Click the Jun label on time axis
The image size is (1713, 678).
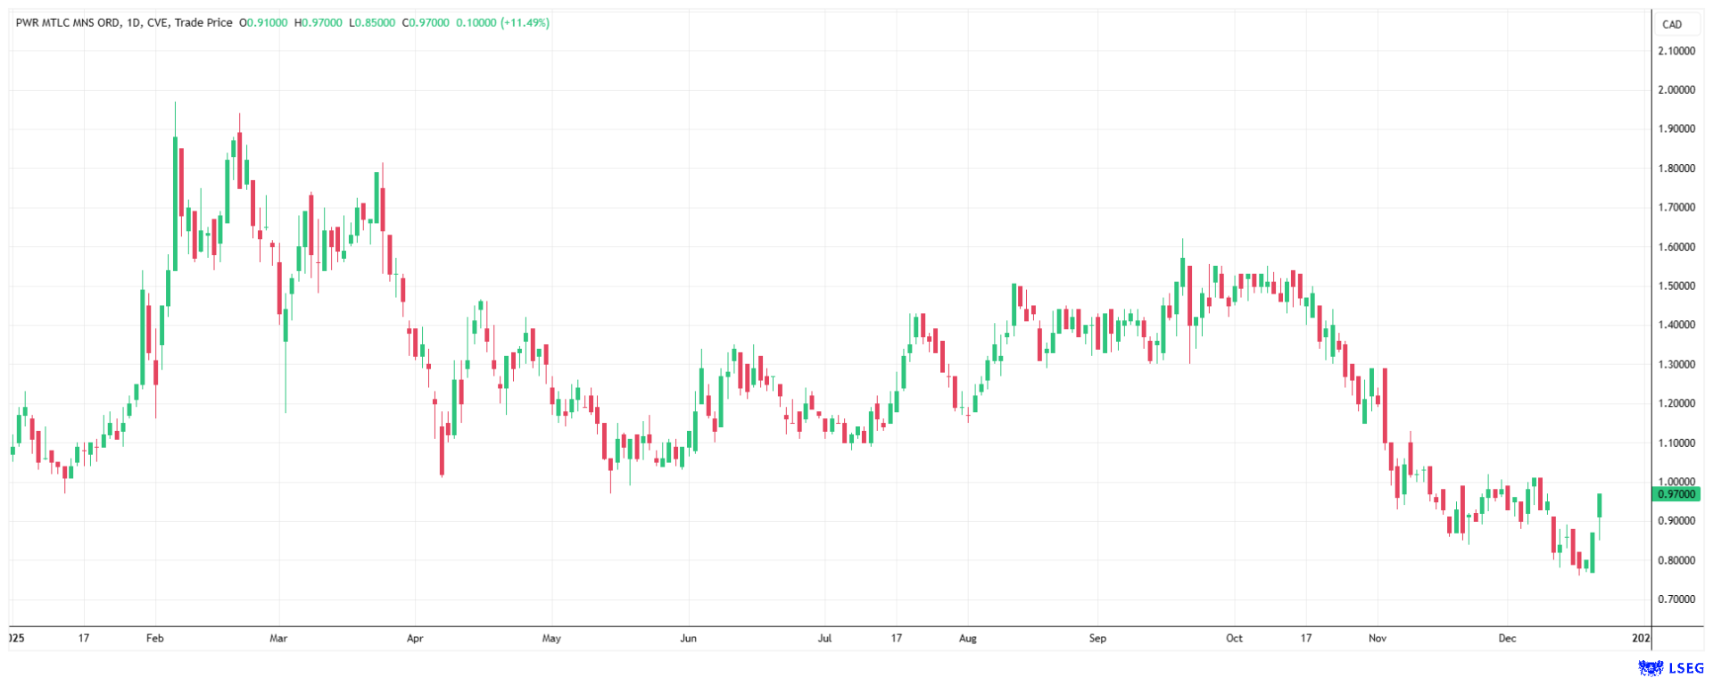tap(688, 638)
